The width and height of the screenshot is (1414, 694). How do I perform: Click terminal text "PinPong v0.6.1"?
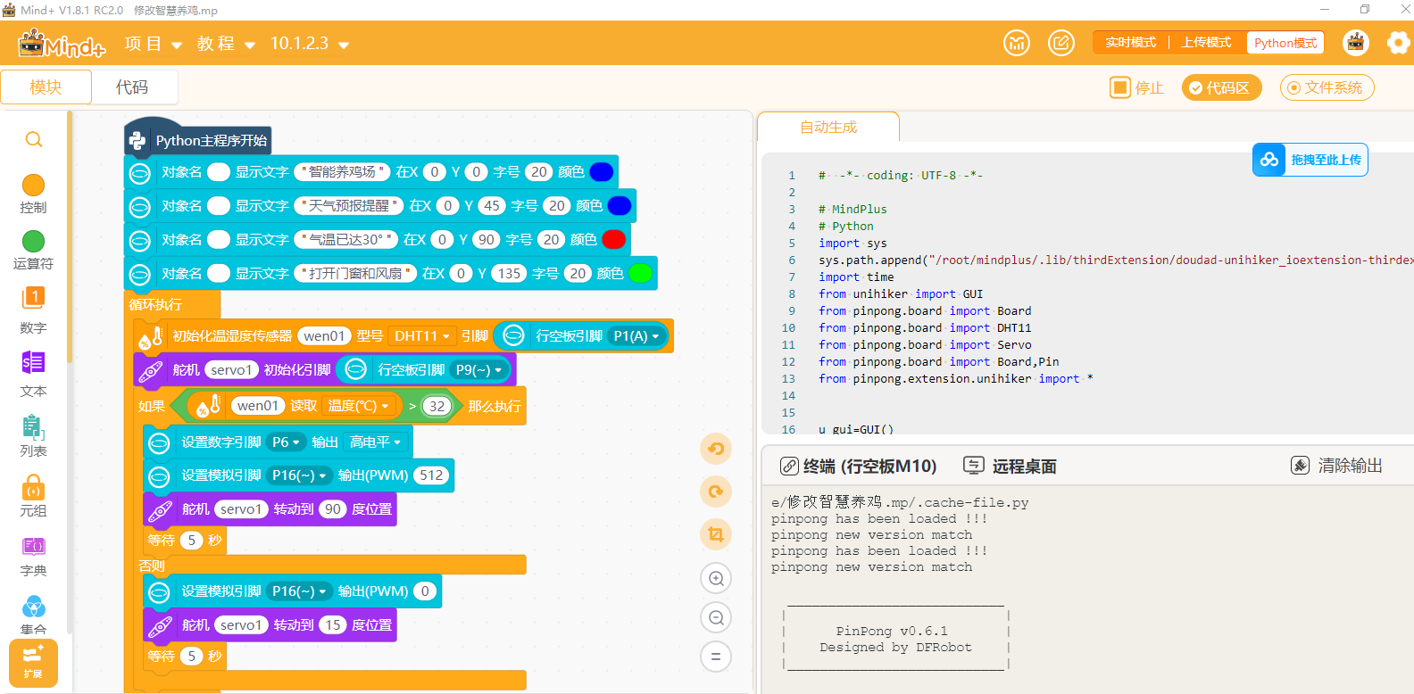[892, 631]
